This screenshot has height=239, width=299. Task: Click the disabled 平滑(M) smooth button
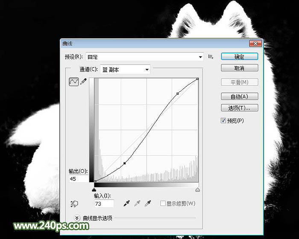[240, 82]
